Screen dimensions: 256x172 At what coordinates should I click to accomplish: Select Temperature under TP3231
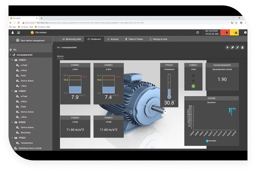pyautogui.click(x=27, y=143)
